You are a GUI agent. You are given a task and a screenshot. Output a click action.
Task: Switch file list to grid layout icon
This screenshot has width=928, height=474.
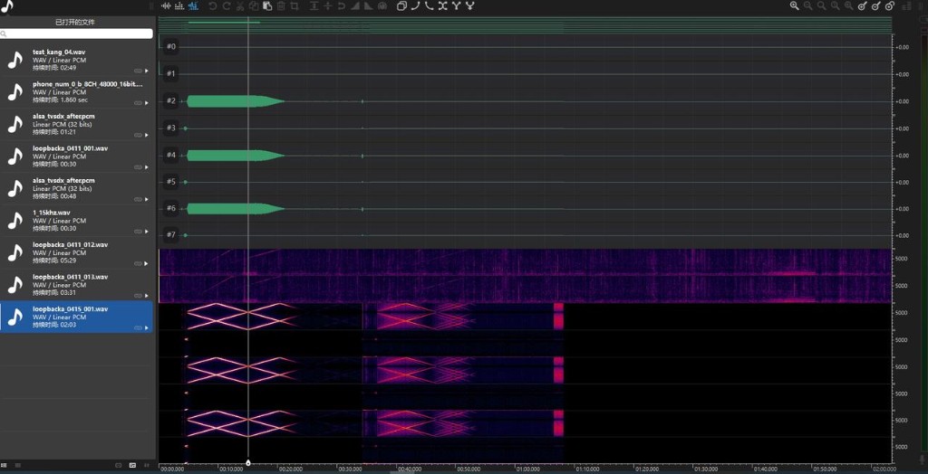coord(18,465)
